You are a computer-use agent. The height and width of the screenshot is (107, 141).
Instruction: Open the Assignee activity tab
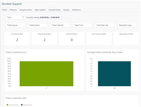[26, 10]
